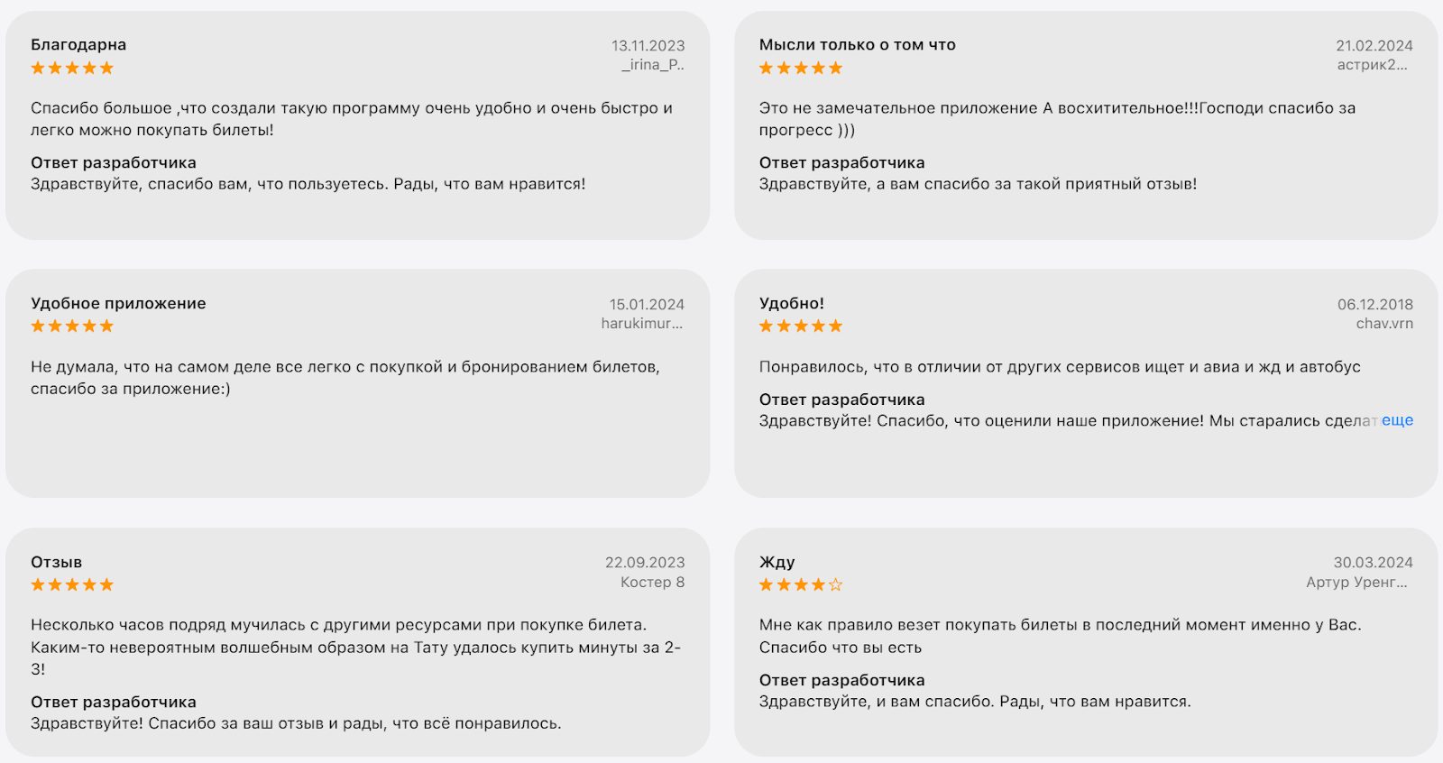Viewport: 1443px width, 763px height.
Task: Click the review text mentioning "авиа и жд и автобус"
Action: click(x=1060, y=366)
